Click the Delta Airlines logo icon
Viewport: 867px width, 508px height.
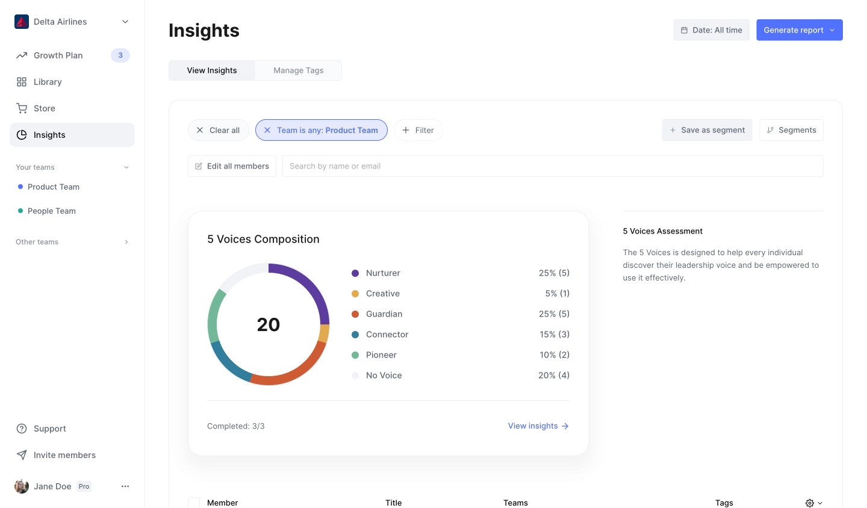click(22, 22)
